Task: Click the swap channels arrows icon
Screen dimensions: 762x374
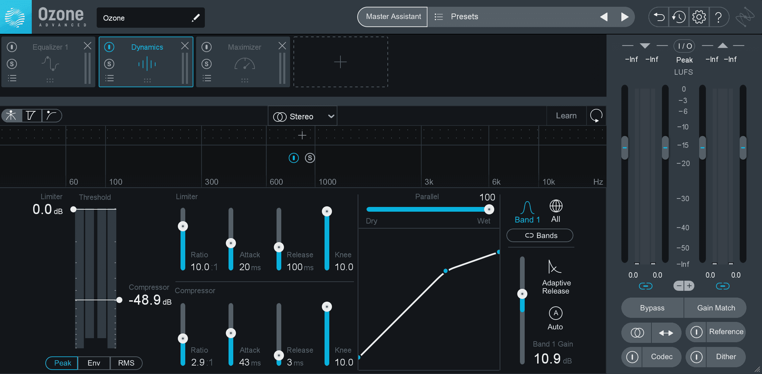Action: [666, 333]
